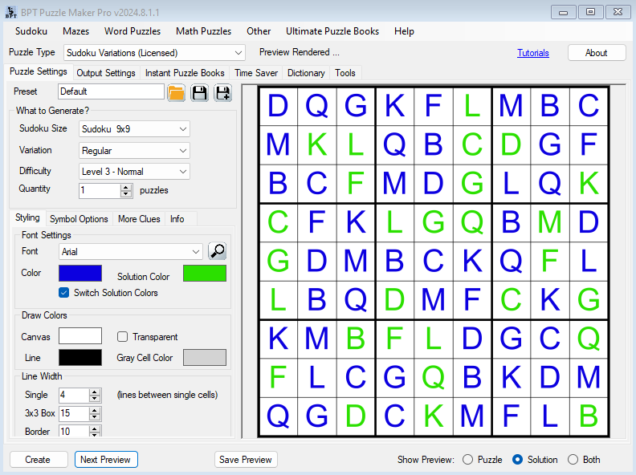Image resolution: width=636 pixels, height=475 pixels.
Task: Increase Single line width stepper
Action: (x=95, y=392)
